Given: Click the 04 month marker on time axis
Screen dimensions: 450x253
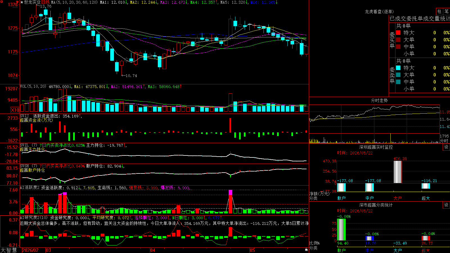Looking at the screenshot, I should click(x=153, y=250).
